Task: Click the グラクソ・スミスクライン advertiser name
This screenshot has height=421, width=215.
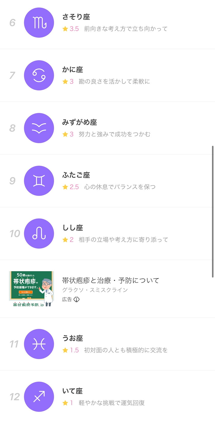Action: [x=95, y=290]
